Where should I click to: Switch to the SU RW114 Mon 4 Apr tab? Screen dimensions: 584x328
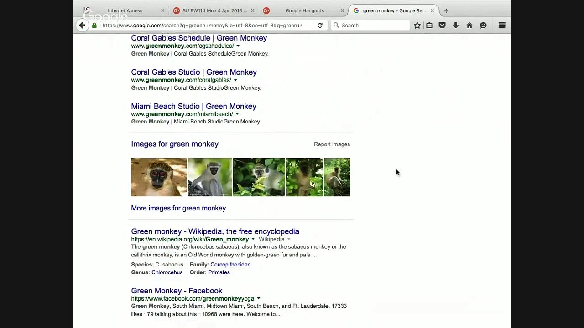(214, 11)
